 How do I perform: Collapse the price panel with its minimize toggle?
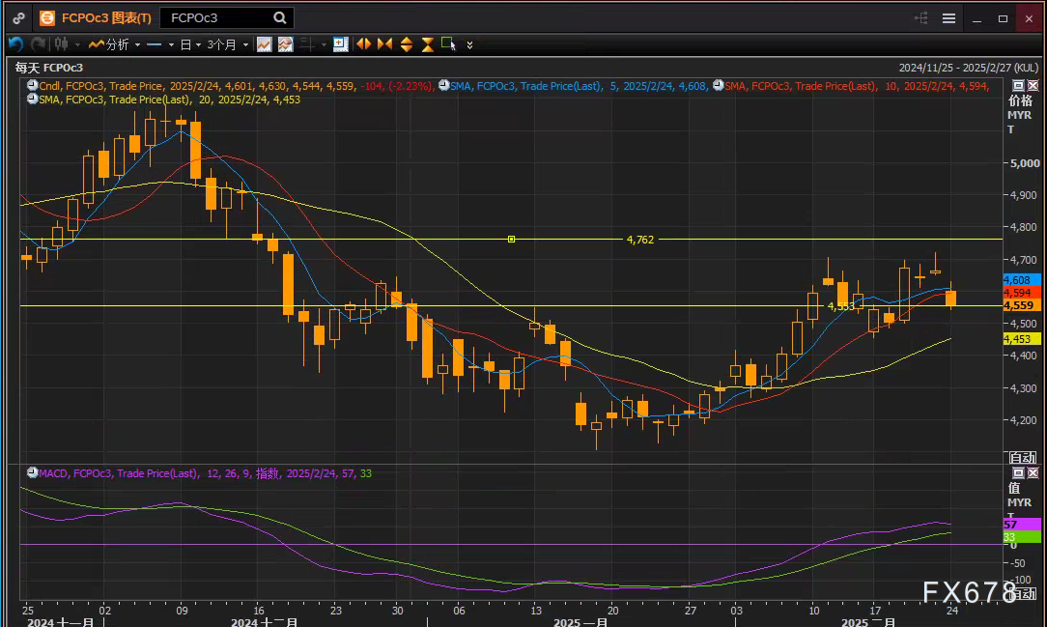click(1016, 85)
